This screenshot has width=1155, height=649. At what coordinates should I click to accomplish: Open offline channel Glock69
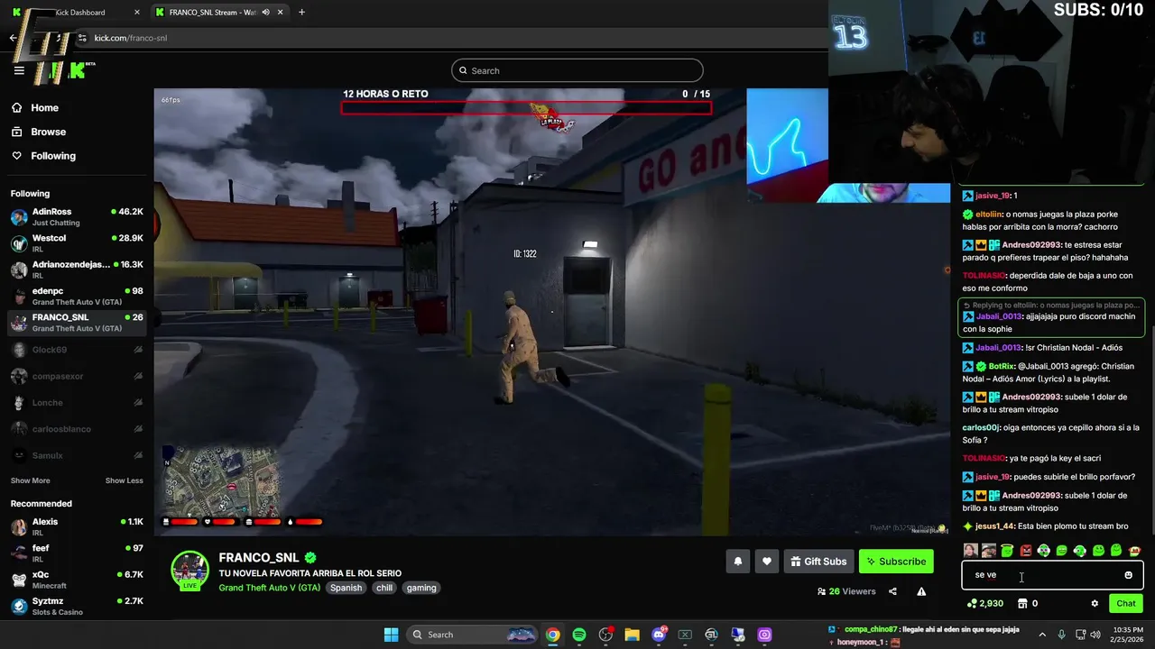77,350
